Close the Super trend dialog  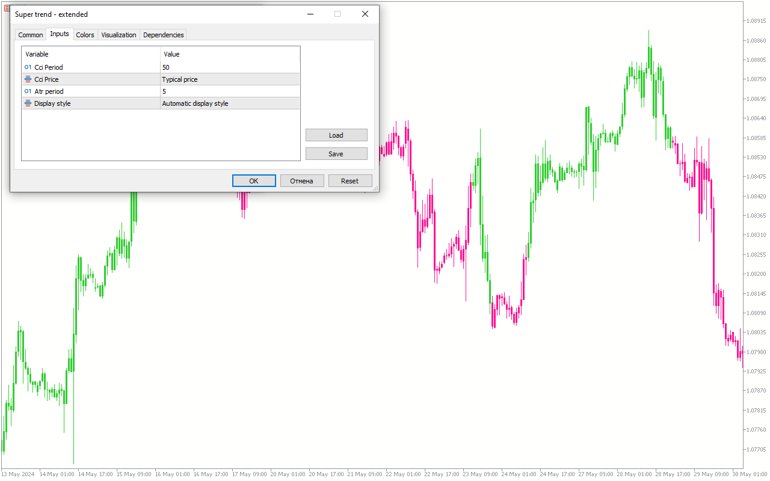click(x=365, y=14)
